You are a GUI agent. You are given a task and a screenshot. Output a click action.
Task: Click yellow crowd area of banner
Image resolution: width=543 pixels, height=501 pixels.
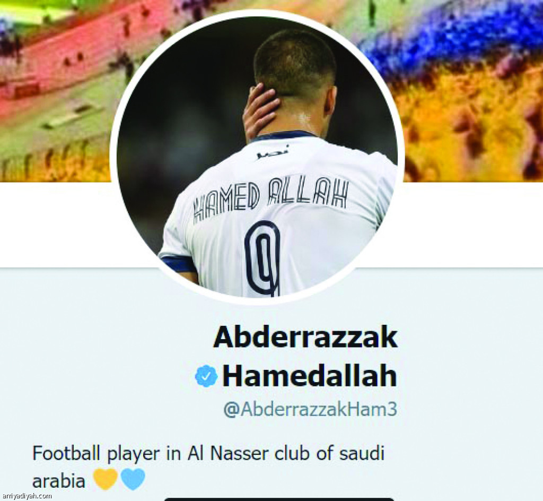pyautogui.click(x=475, y=132)
